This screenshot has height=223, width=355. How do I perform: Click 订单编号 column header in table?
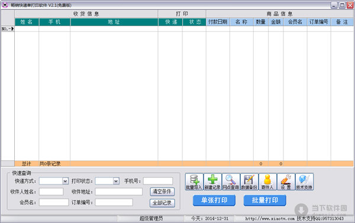coord(319,22)
